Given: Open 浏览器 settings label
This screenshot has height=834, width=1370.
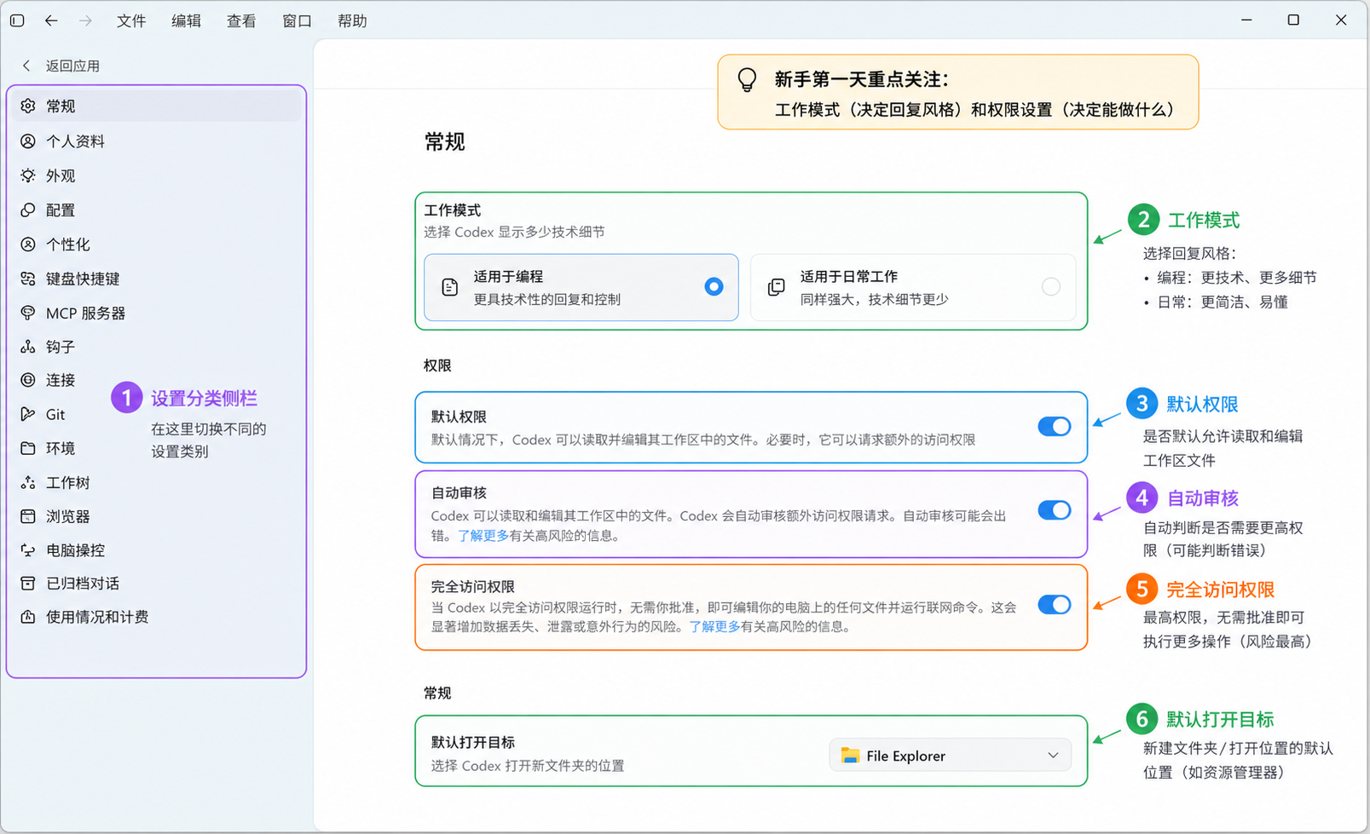Looking at the screenshot, I should 68,516.
